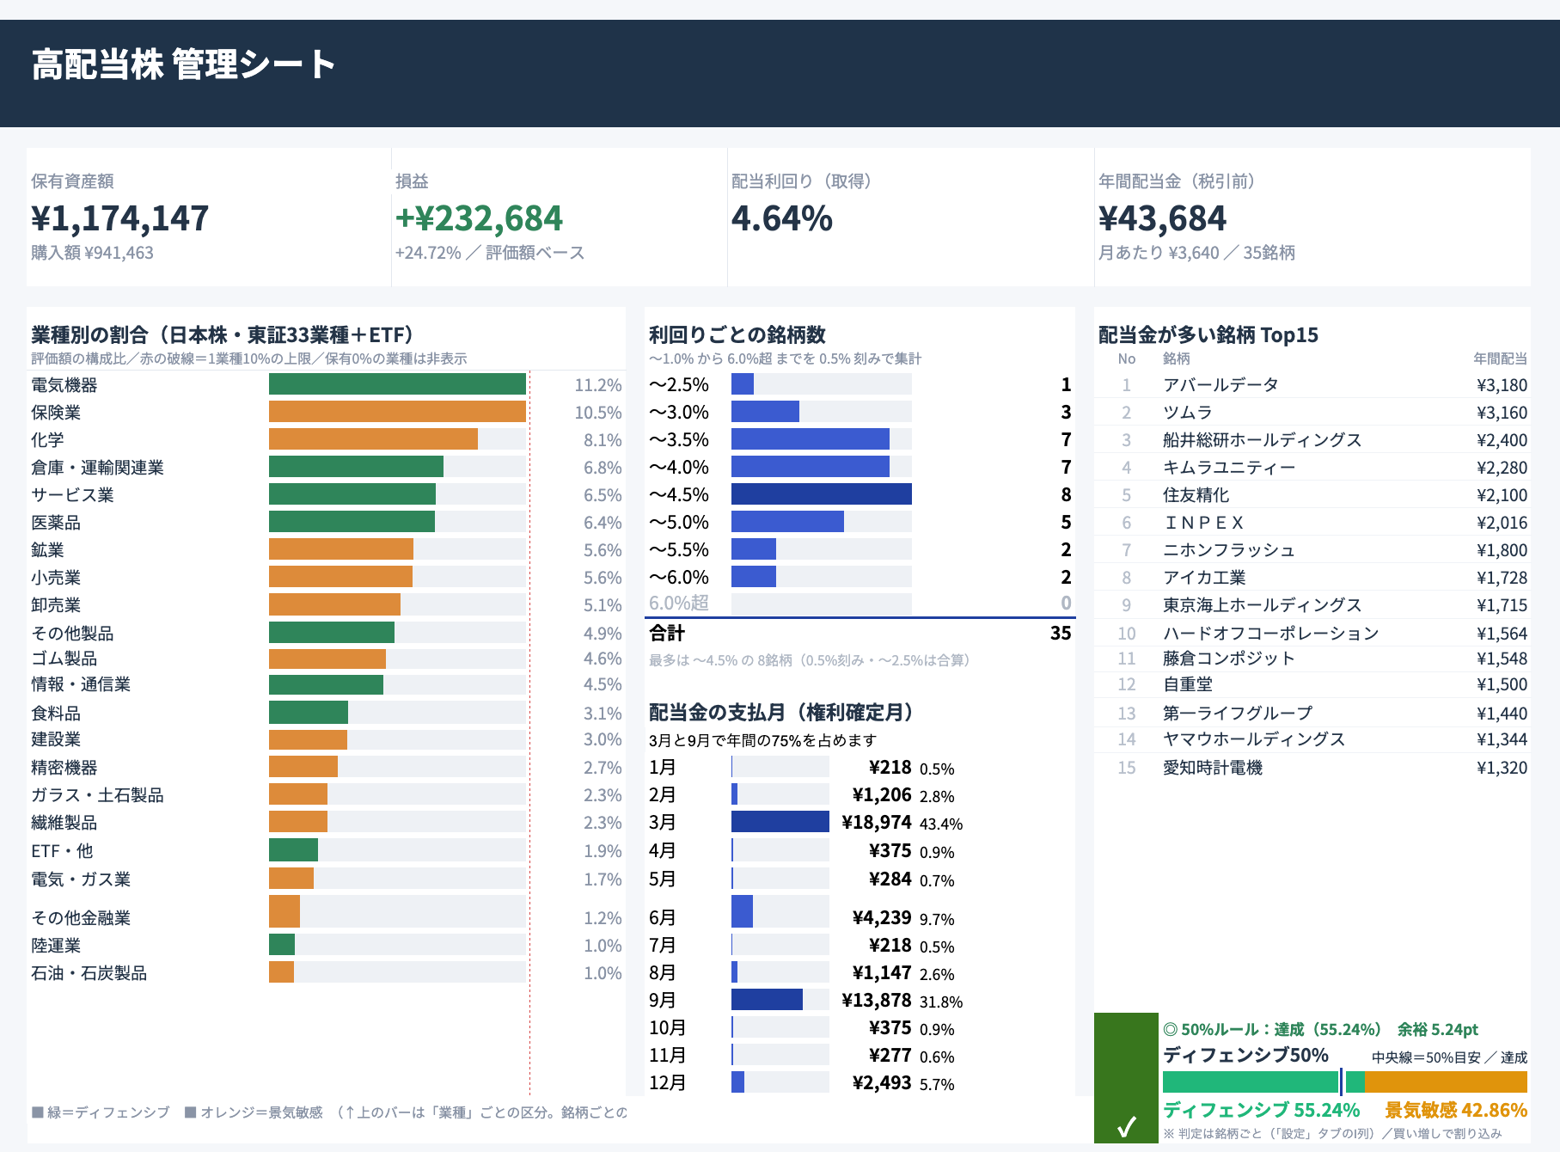Click the 愛知時計電機 dividend ¥1,320
The image size is (1560, 1152).
(x=1502, y=768)
